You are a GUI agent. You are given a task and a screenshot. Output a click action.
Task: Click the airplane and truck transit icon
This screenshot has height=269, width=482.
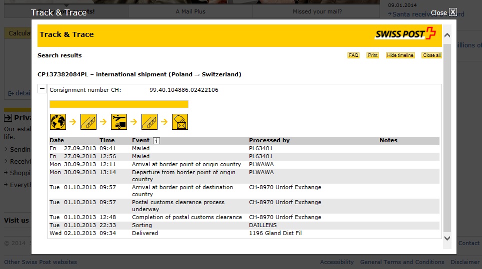[x=119, y=122]
